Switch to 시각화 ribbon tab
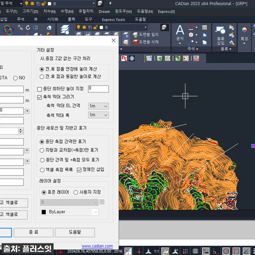 53,19
